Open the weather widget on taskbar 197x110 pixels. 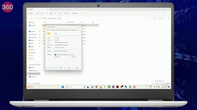30,87
